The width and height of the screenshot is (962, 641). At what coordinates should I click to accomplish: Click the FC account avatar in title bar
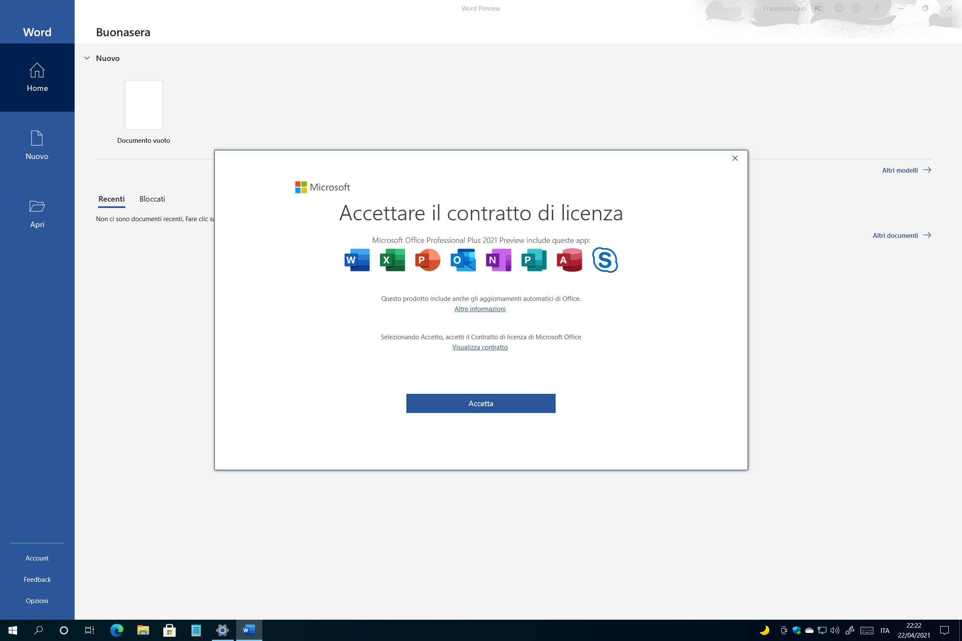pyautogui.click(x=818, y=8)
